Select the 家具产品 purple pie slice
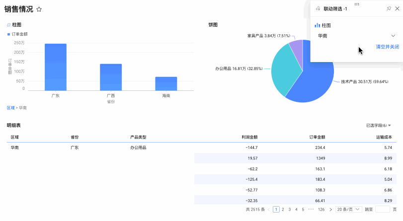 tap(297, 50)
